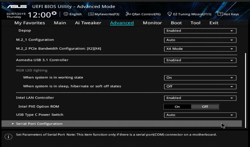This screenshot has height=147, width=250.
Task: Open Asmedia USB 3.1 Controller dropdown
Action: [x=200, y=60]
